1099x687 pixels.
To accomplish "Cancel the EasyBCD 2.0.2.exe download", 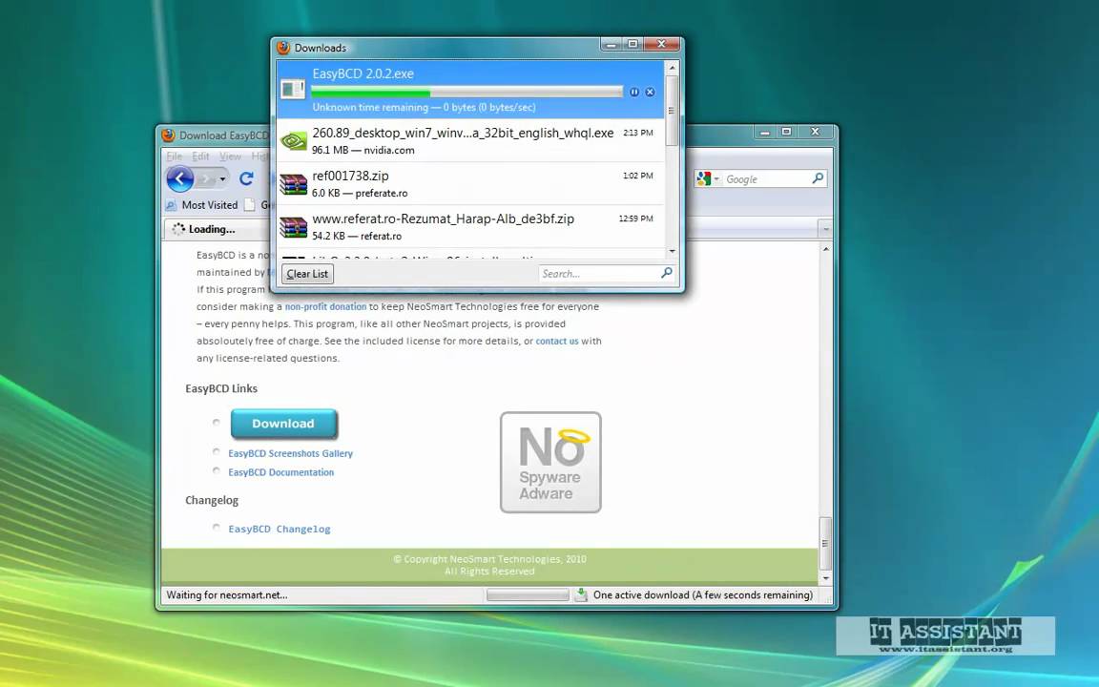I will click(650, 92).
